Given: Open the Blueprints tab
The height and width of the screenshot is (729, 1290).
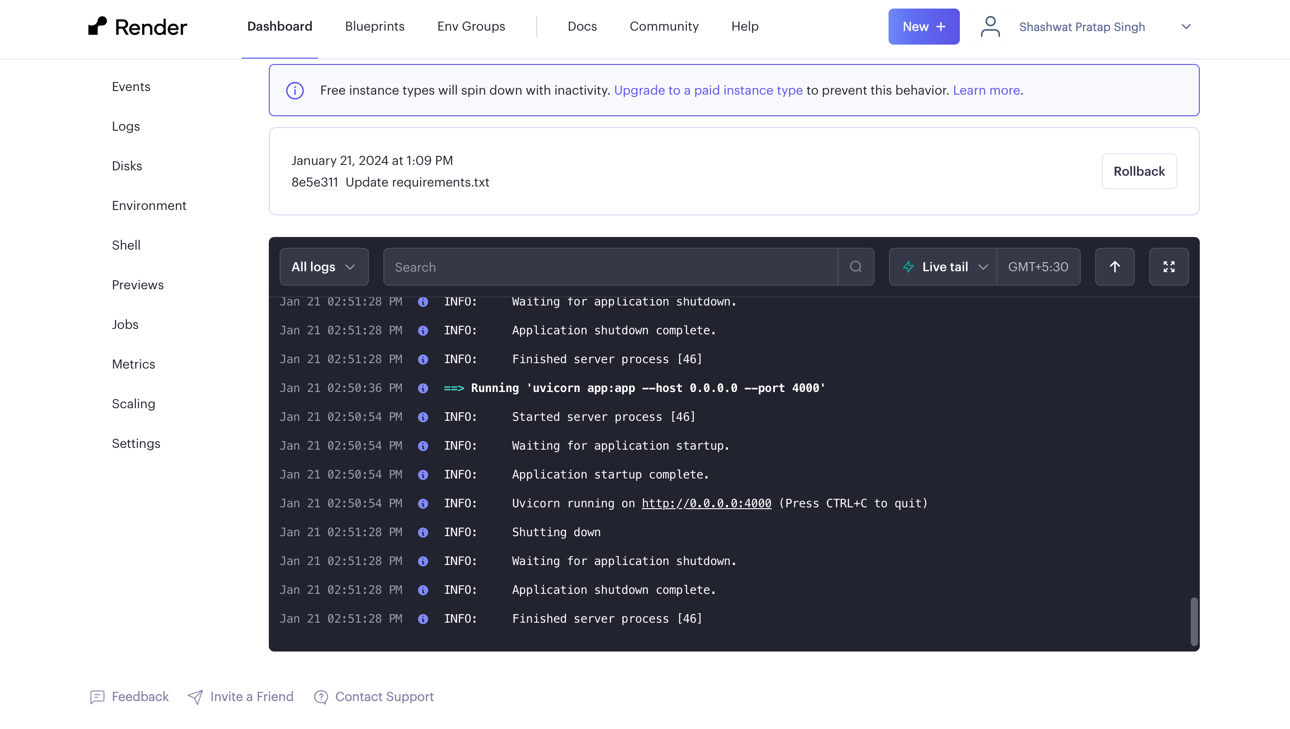Looking at the screenshot, I should pyautogui.click(x=374, y=26).
